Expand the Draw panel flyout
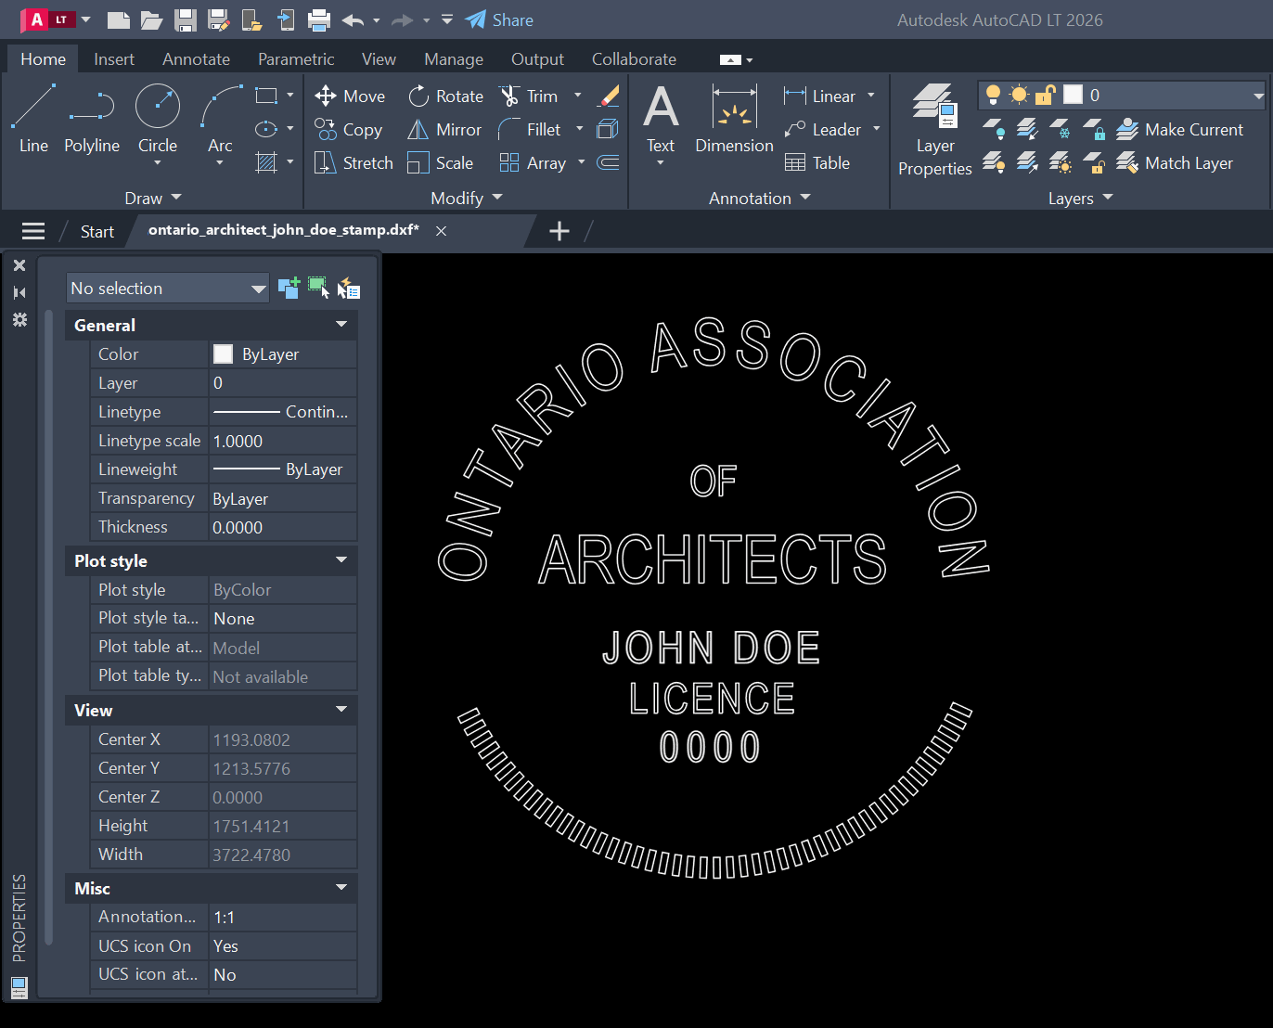The height and width of the screenshot is (1028, 1273). (153, 198)
